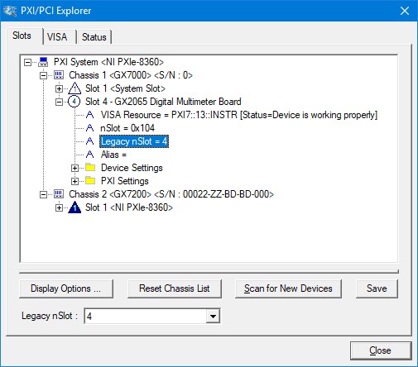Image resolution: width=418 pixels, height=367 pixels.
Task: Select 'Slot 1 <System Slot>' row
Action: 125,88
